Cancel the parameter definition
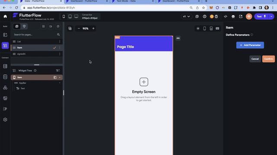This screenshot has width=277, height=155. 255,59
